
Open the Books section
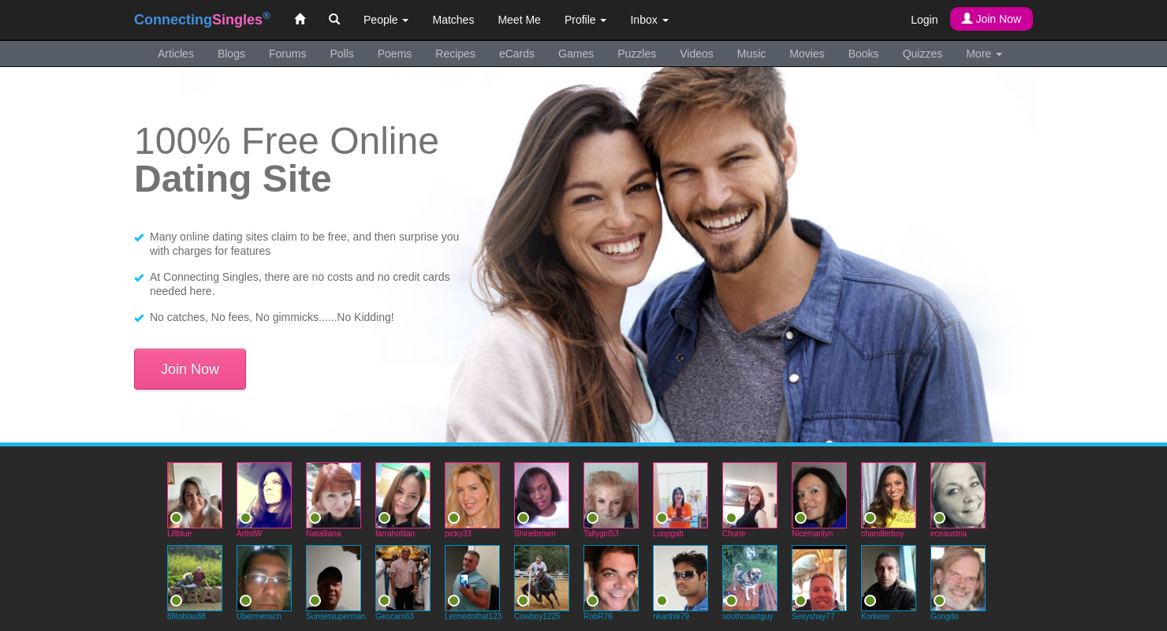pos(863,54)
